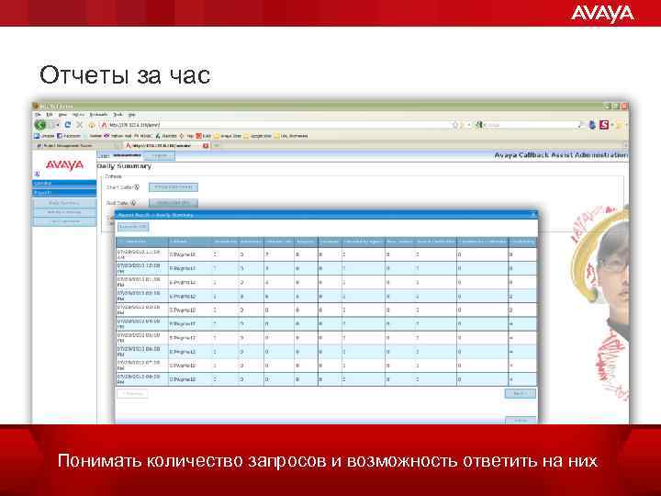The width and height of the screenshot is (661, 496).
Task: Click the End Date field
Action: pyautogui.click(x=174, y=203)
